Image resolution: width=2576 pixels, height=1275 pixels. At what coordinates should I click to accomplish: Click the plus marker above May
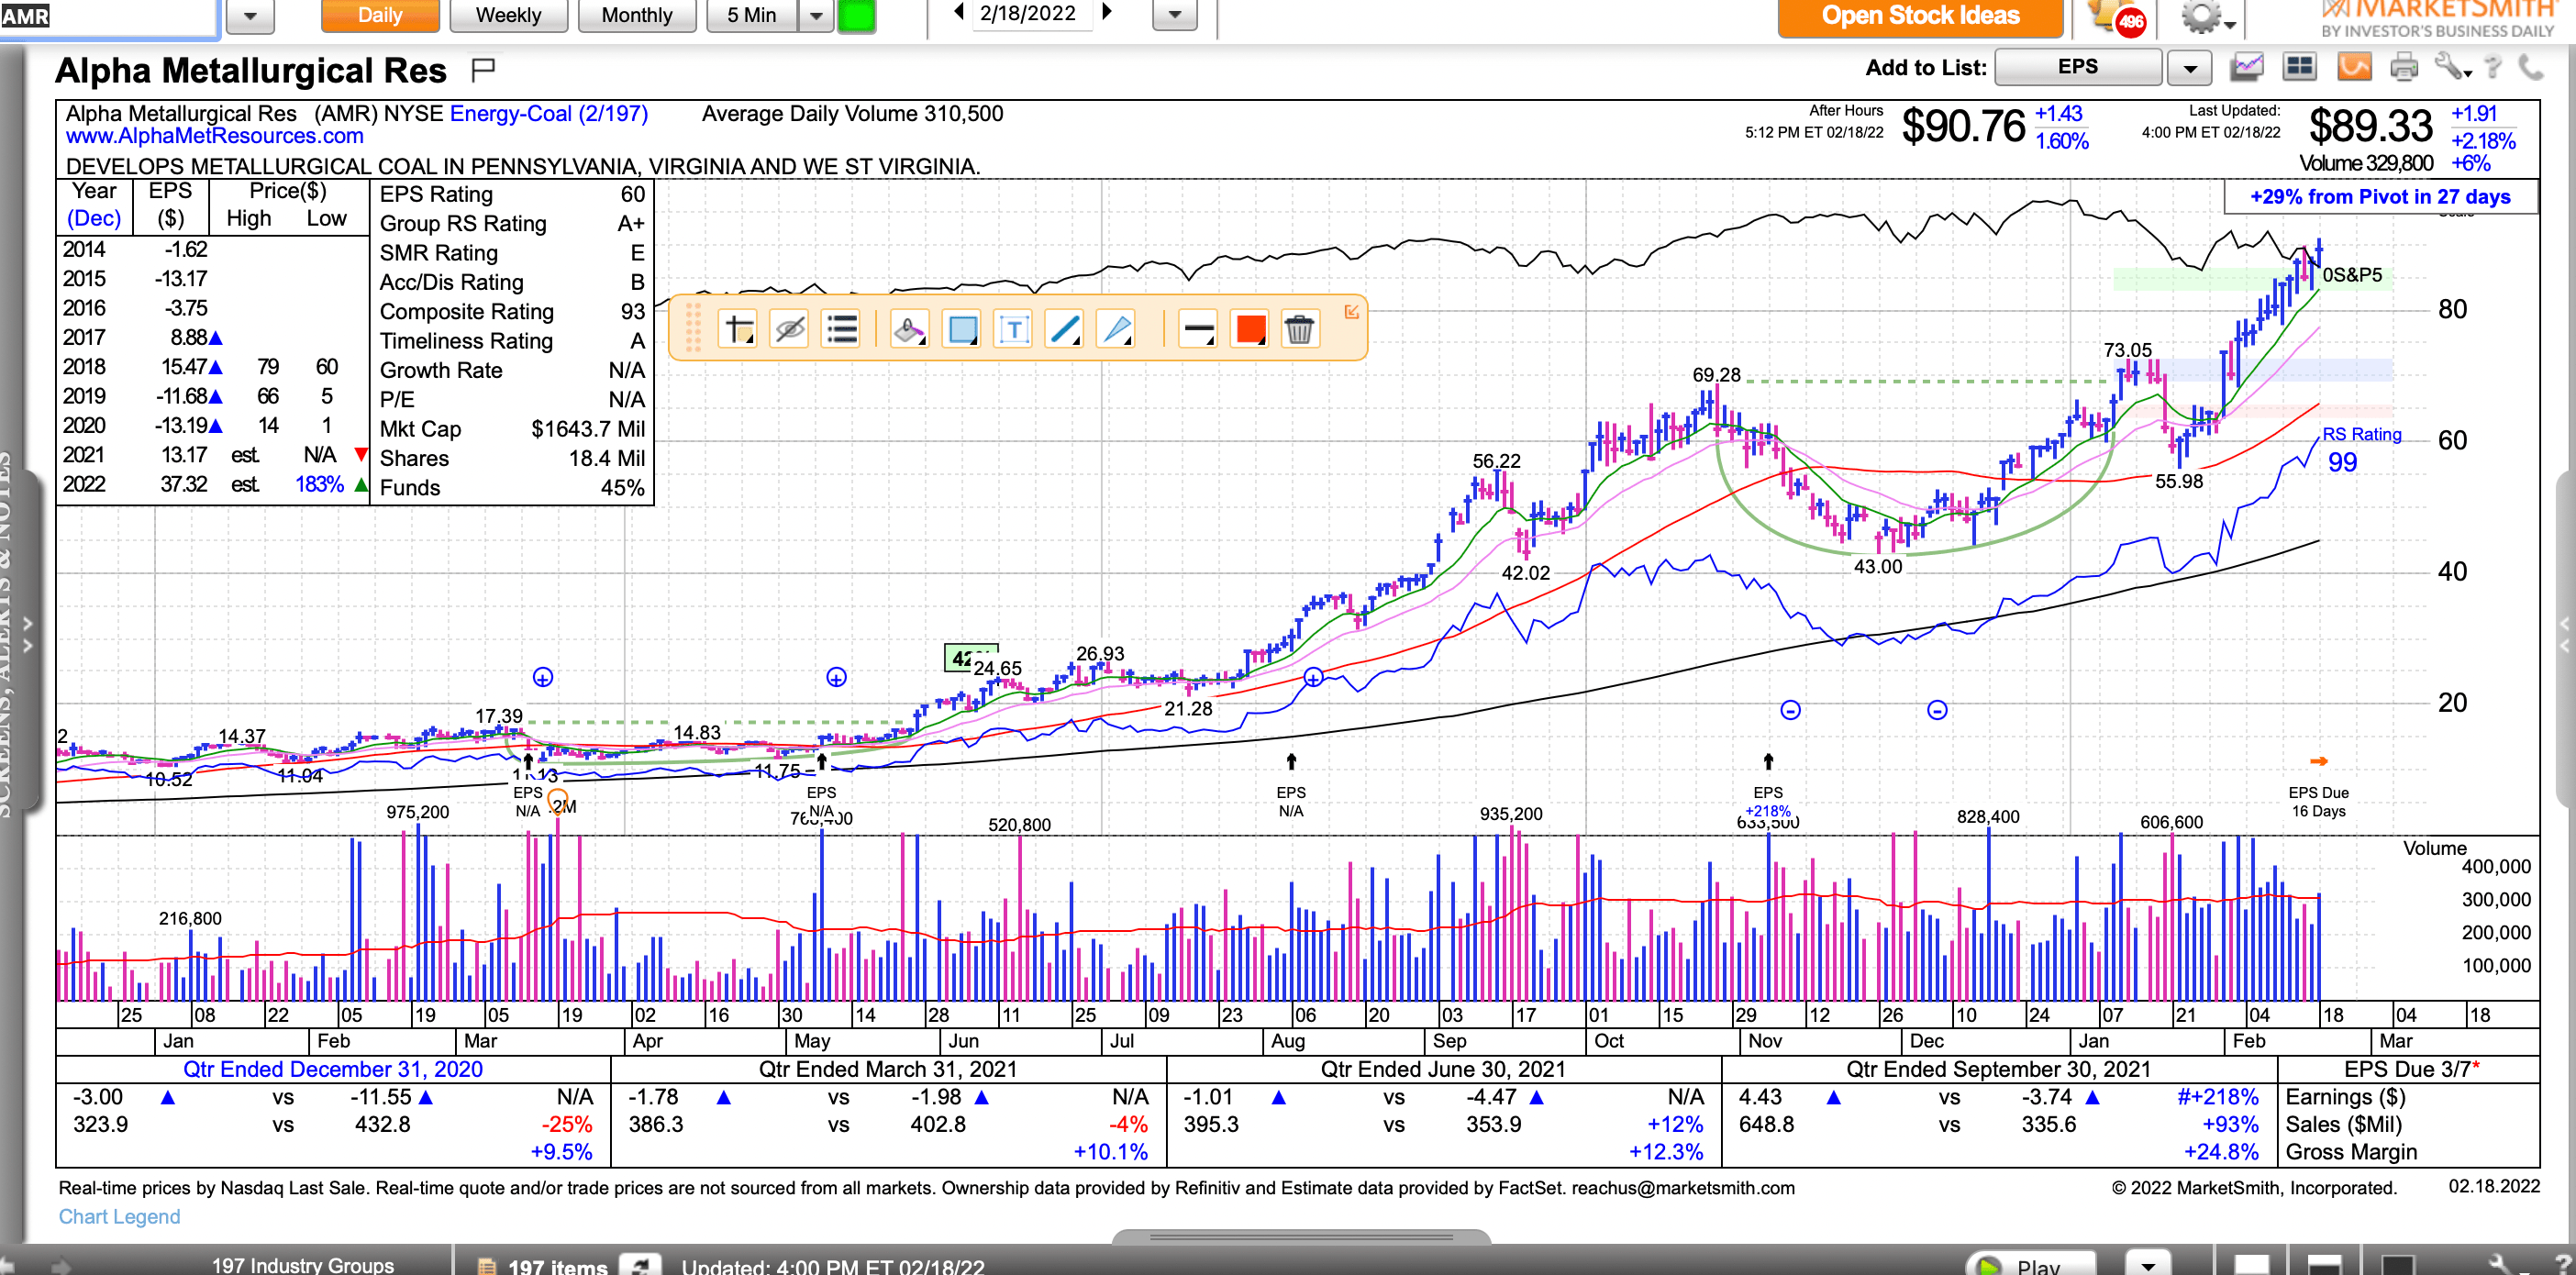[837, 678]
